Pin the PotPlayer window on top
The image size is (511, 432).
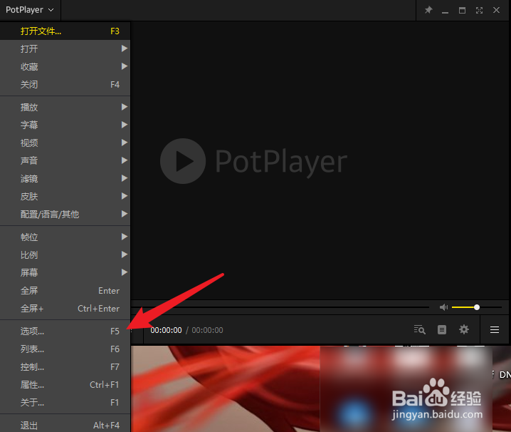428,10
